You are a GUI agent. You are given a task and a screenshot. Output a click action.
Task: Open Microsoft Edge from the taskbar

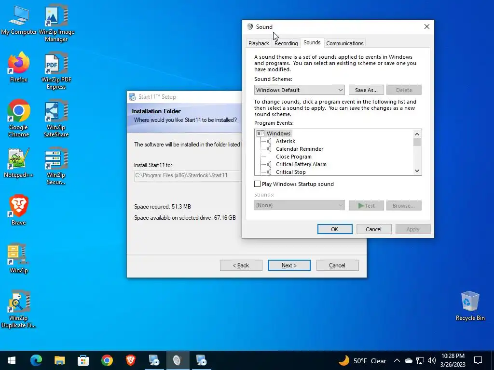coord(36,360)
